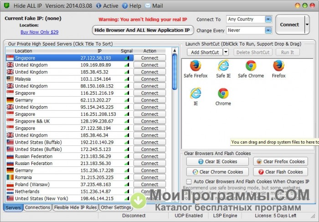Launch the Safe Chrome shortcut icon
This screenshot has width=319, height=222.
(x=251, y=66)
